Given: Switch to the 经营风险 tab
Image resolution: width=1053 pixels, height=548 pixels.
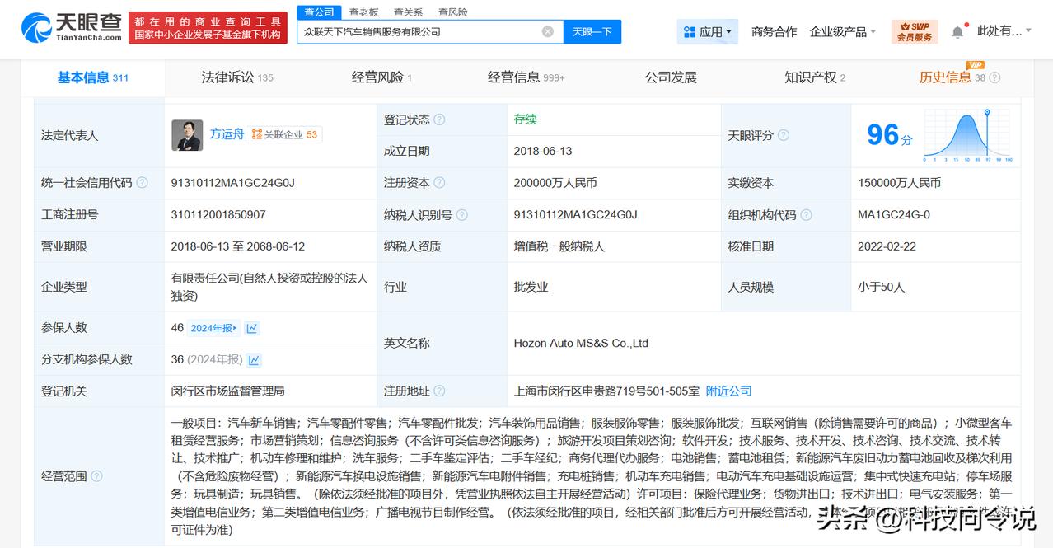Looking at the screenshot, I should tap(381, 77).
